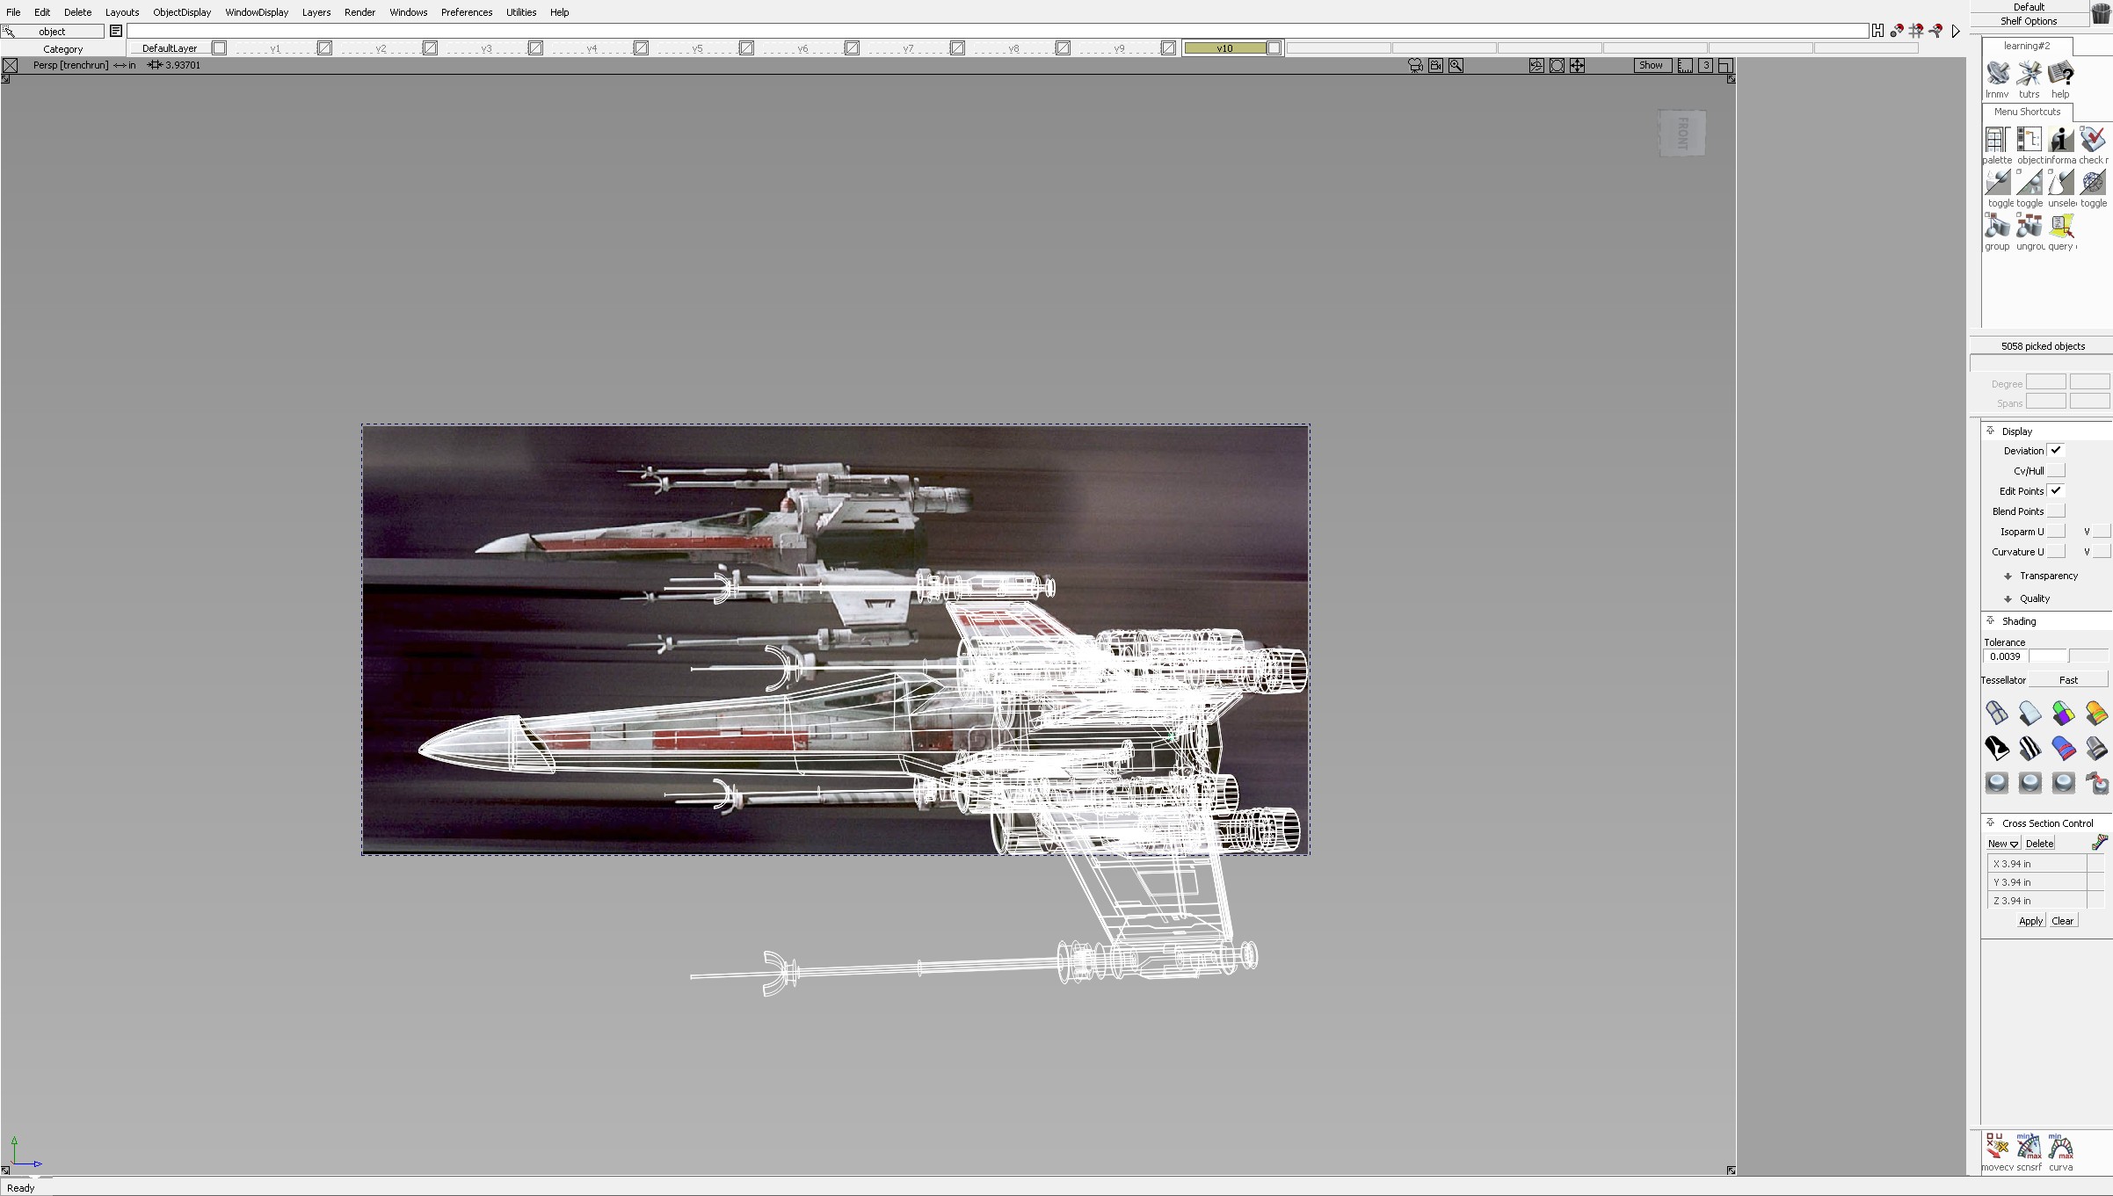This screenshot has width=2113, height=1196.
Task: Click the Default shelf button
Action: (2029, 7)
